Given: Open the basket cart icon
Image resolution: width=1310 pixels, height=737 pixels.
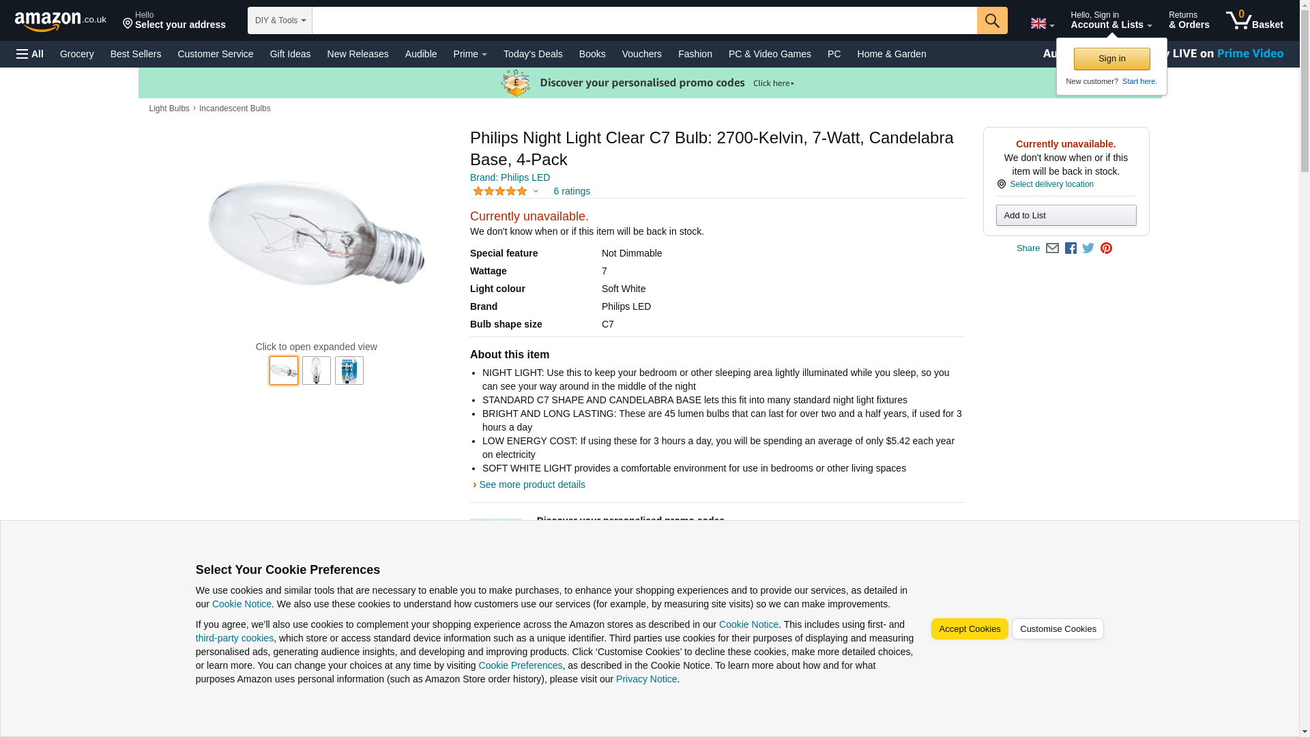Looking at the screenshot, I should [1253, 20].
